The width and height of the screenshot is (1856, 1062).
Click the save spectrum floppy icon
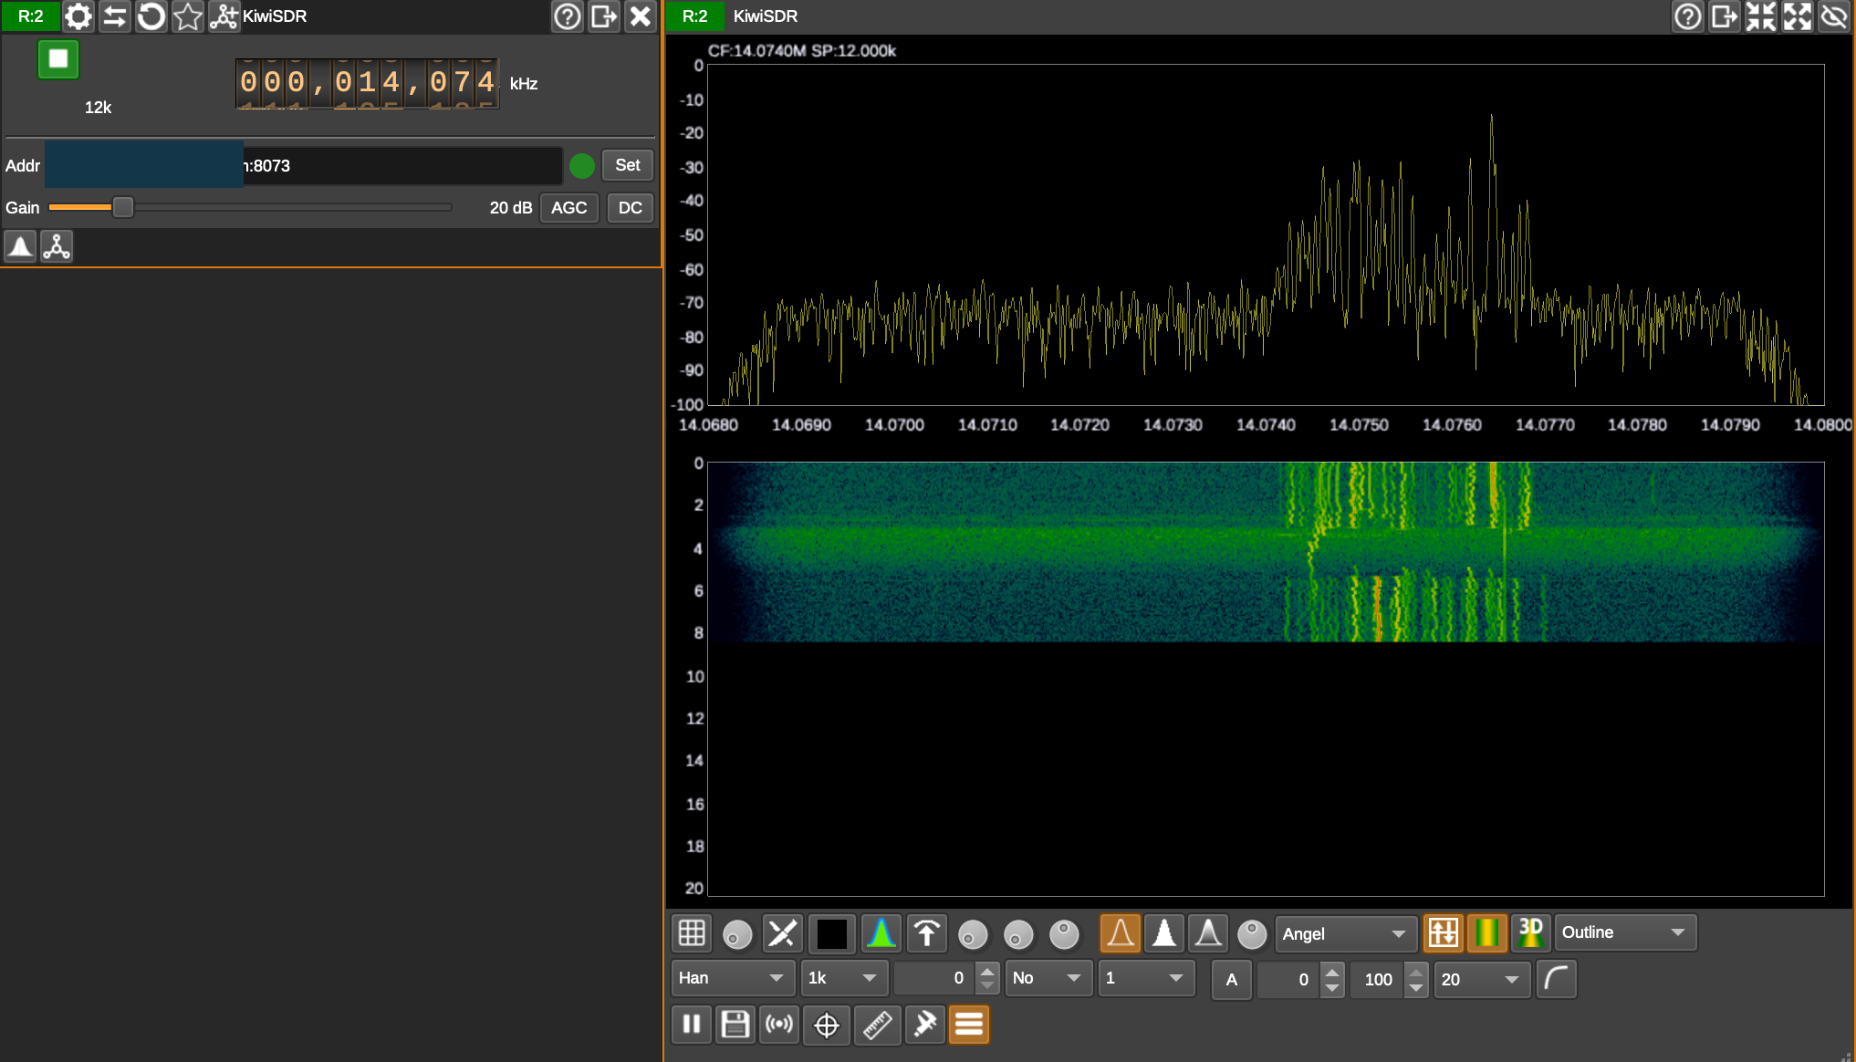pyautogui.click(x=735, y=1024)
